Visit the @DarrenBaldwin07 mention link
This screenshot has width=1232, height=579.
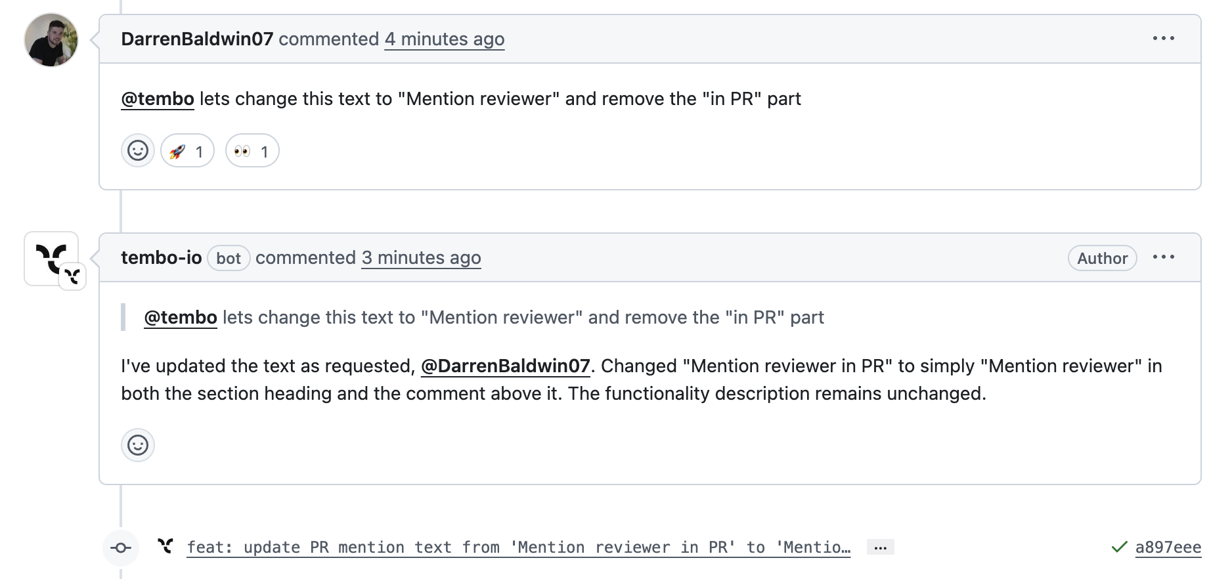[x=506, y=366]
